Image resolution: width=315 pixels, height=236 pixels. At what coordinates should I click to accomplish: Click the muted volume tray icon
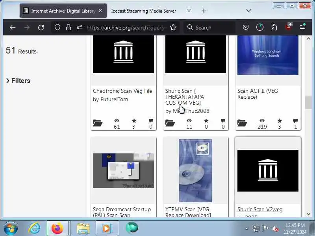275,229
